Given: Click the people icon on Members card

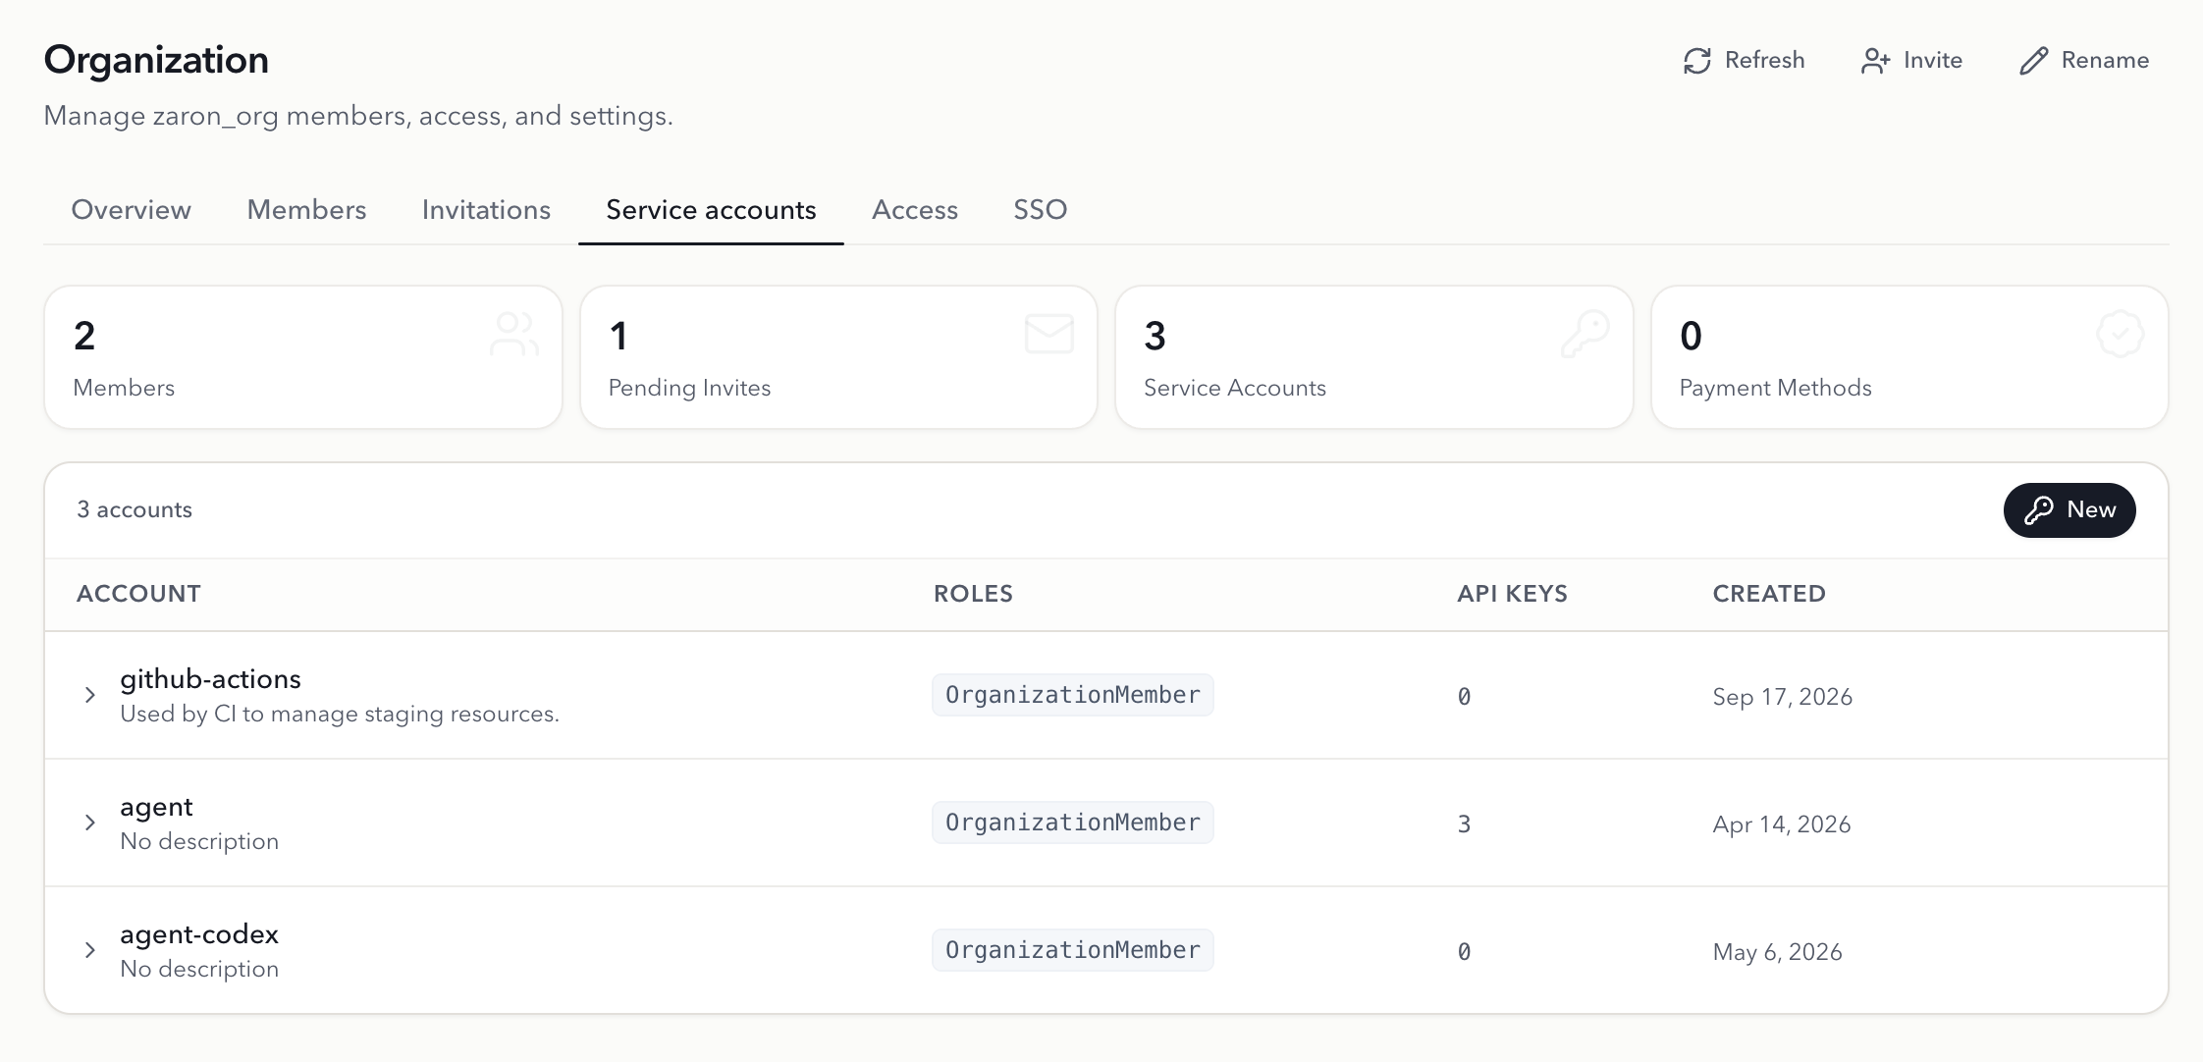Looking at the screenshot, I should pyautogui.click(x=514, y=335).
